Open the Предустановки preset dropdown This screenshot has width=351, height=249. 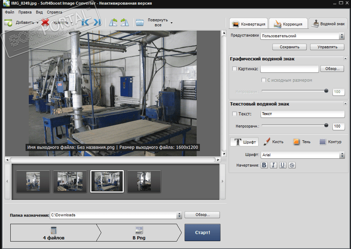pos(302,36)
